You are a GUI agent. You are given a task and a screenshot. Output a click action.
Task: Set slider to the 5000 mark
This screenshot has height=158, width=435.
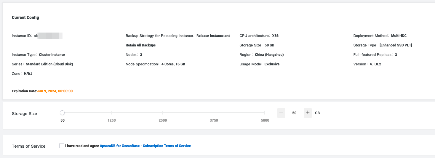point(265,113)
